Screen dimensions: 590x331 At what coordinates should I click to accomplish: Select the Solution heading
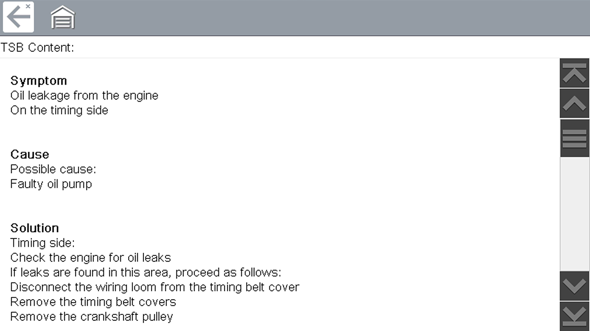pyautogui.click(x=35, y=228)
